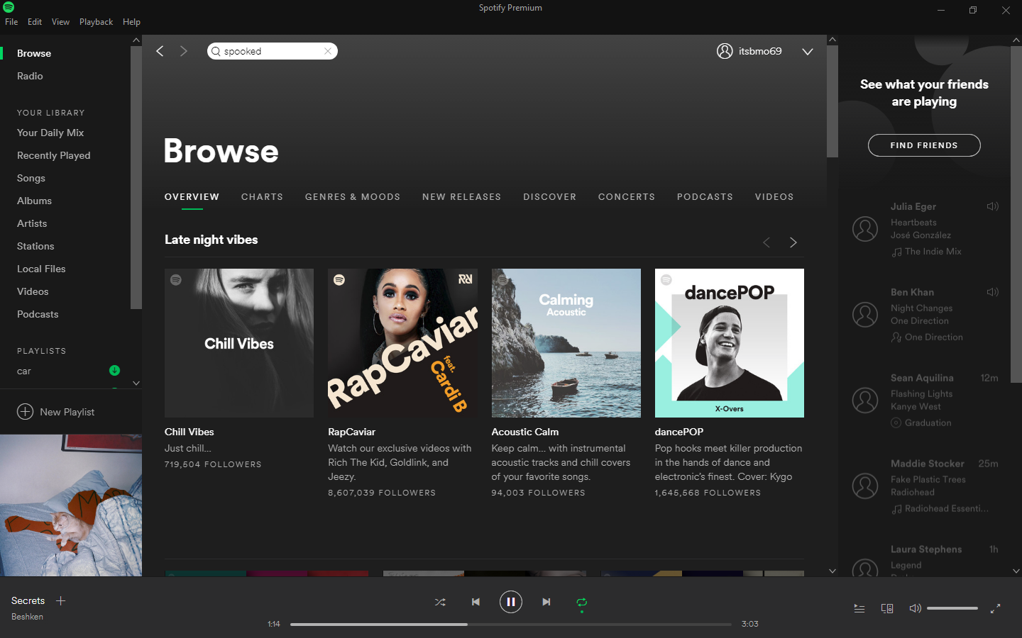The height and width of the screenshot is (638, 1022).
Task: Mute the volume speaker icon
Action: [916, 608]
